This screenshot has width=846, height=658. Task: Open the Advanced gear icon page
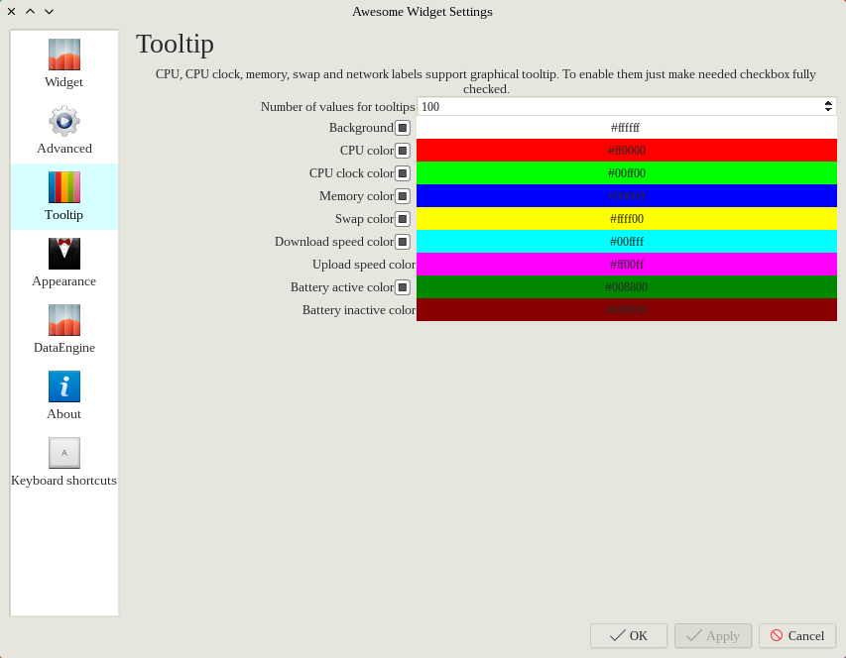pyautogui.click(x=64, y=121)
